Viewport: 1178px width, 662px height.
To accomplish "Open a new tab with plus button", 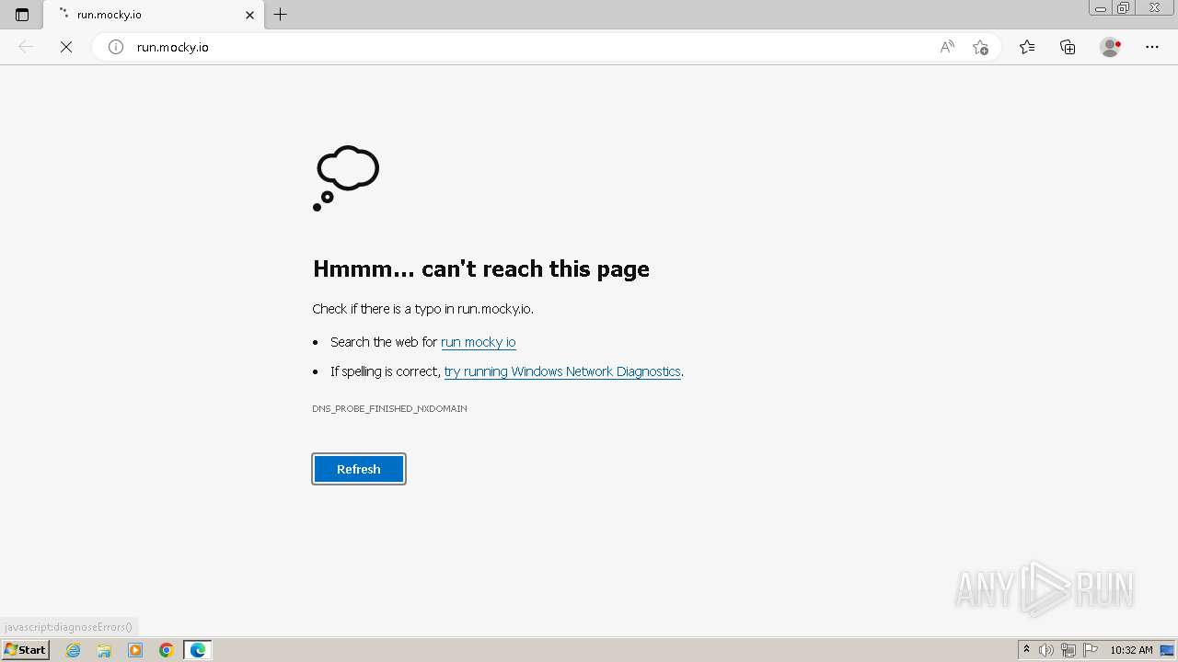I will click(281, 15).
